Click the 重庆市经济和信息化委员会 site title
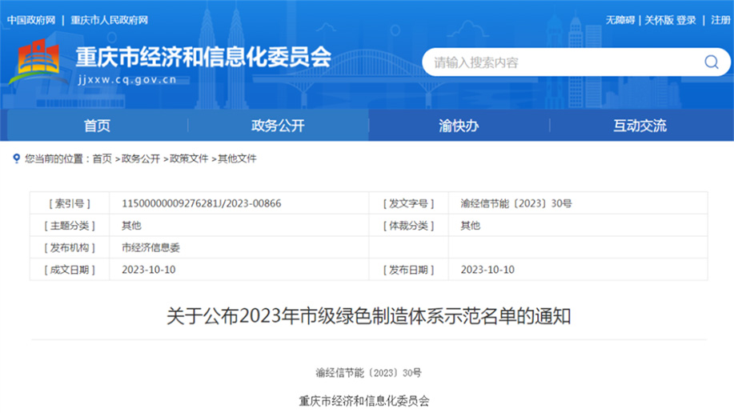This screenshot has width=734, height=413. [x=203, y=57]
